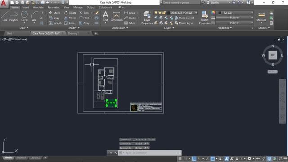Viewport: 288px width, 162px height.
Task: Switch to the Insert ribbon tab
Action: pyautogui.click(x=26, y=7)
